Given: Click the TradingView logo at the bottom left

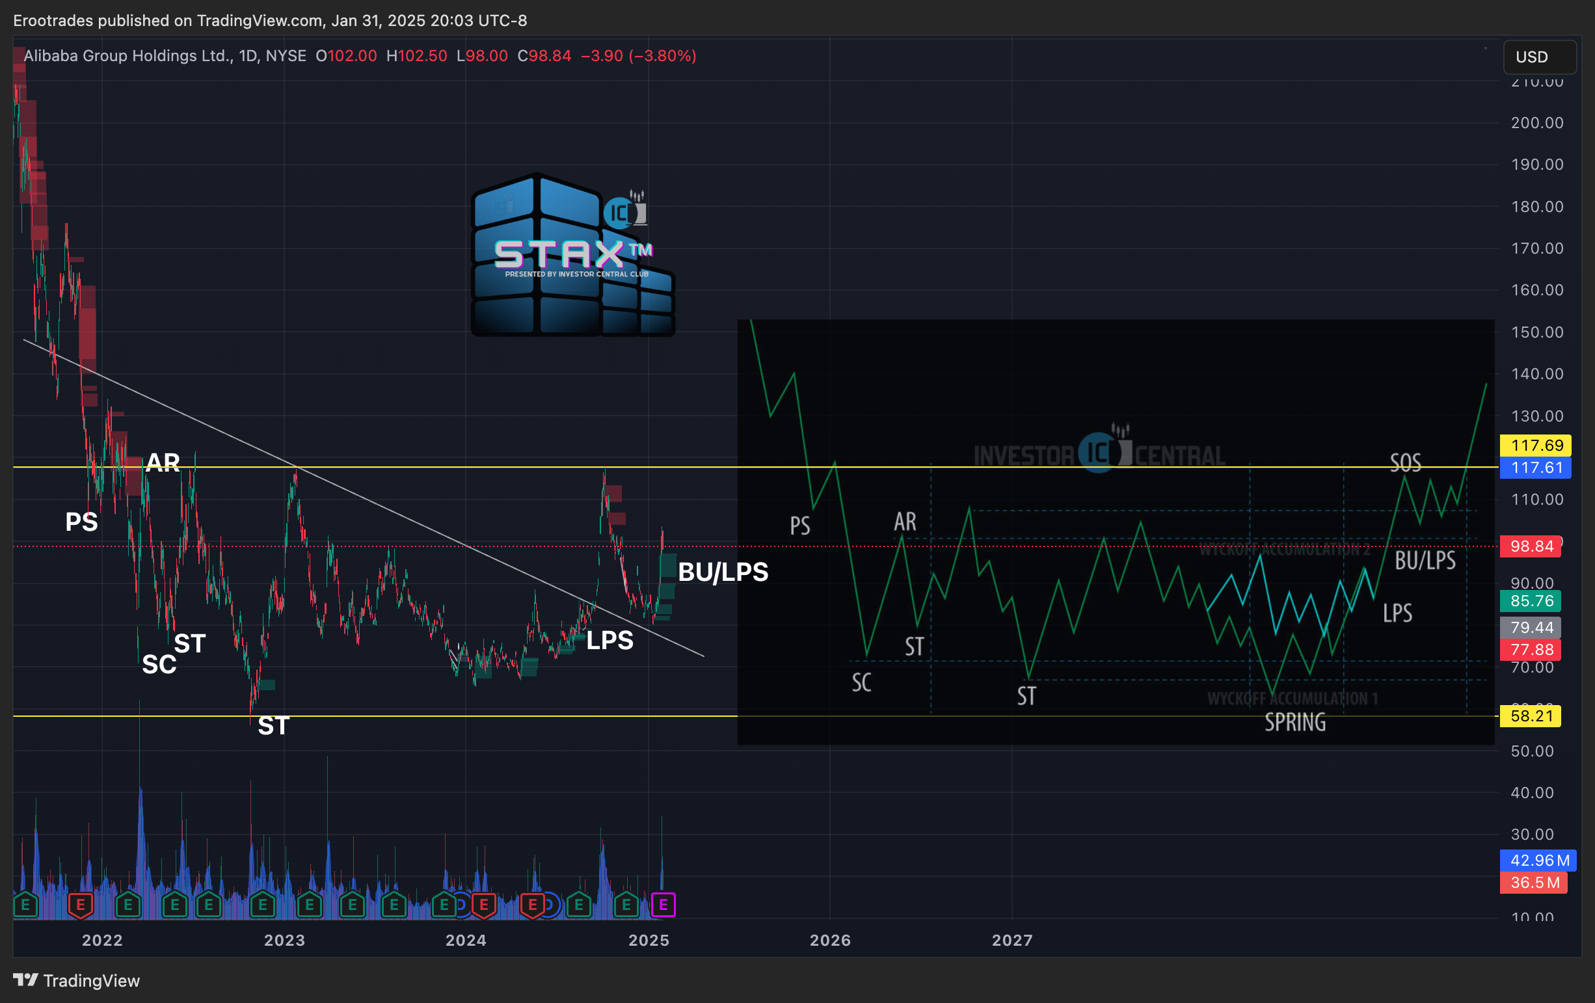Looking at the screenshot, I should click(x=77, y=980).
